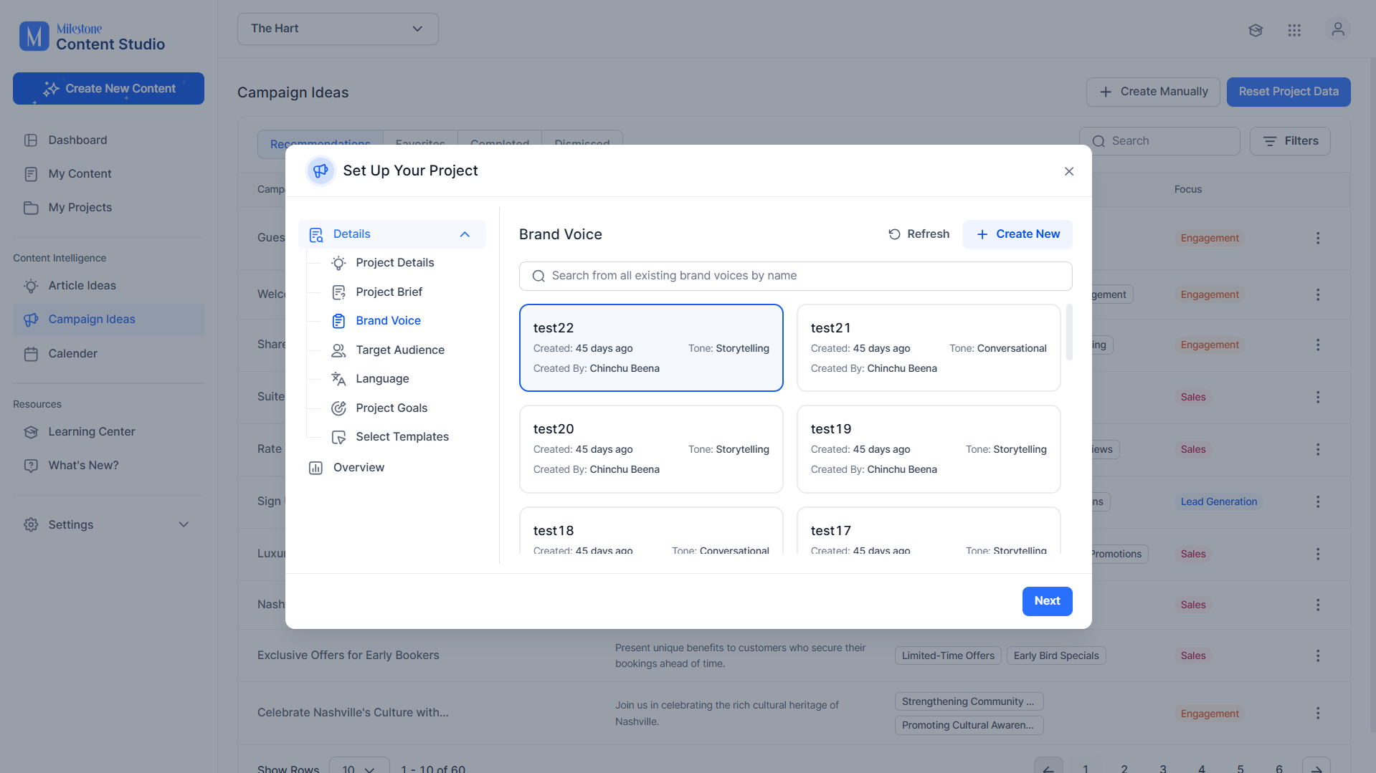
Task: Open row options for Exclusive Offers for Early Bookers
Action: (1318, 656)
